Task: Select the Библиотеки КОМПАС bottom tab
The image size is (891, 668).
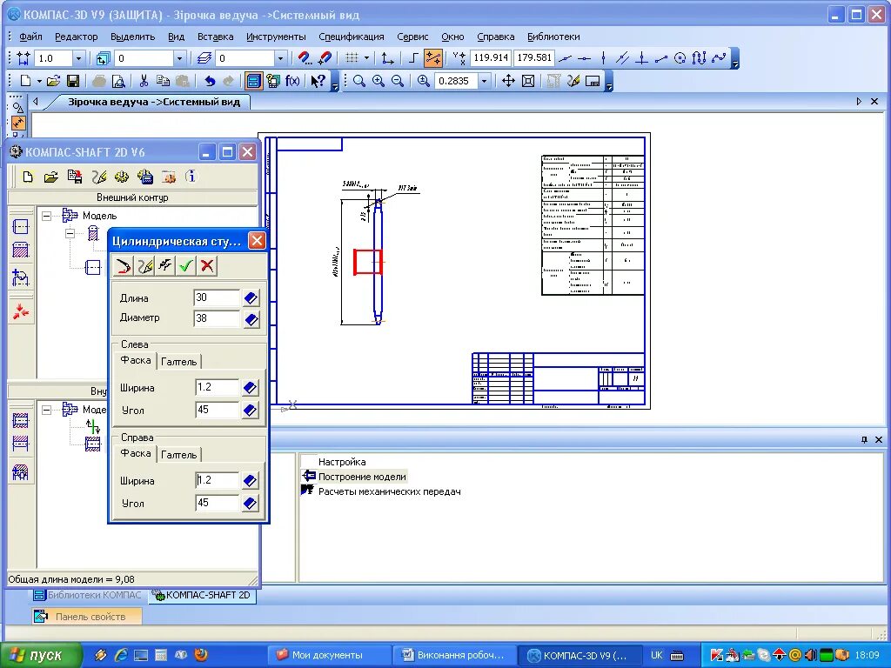Action: pos(87,595)
